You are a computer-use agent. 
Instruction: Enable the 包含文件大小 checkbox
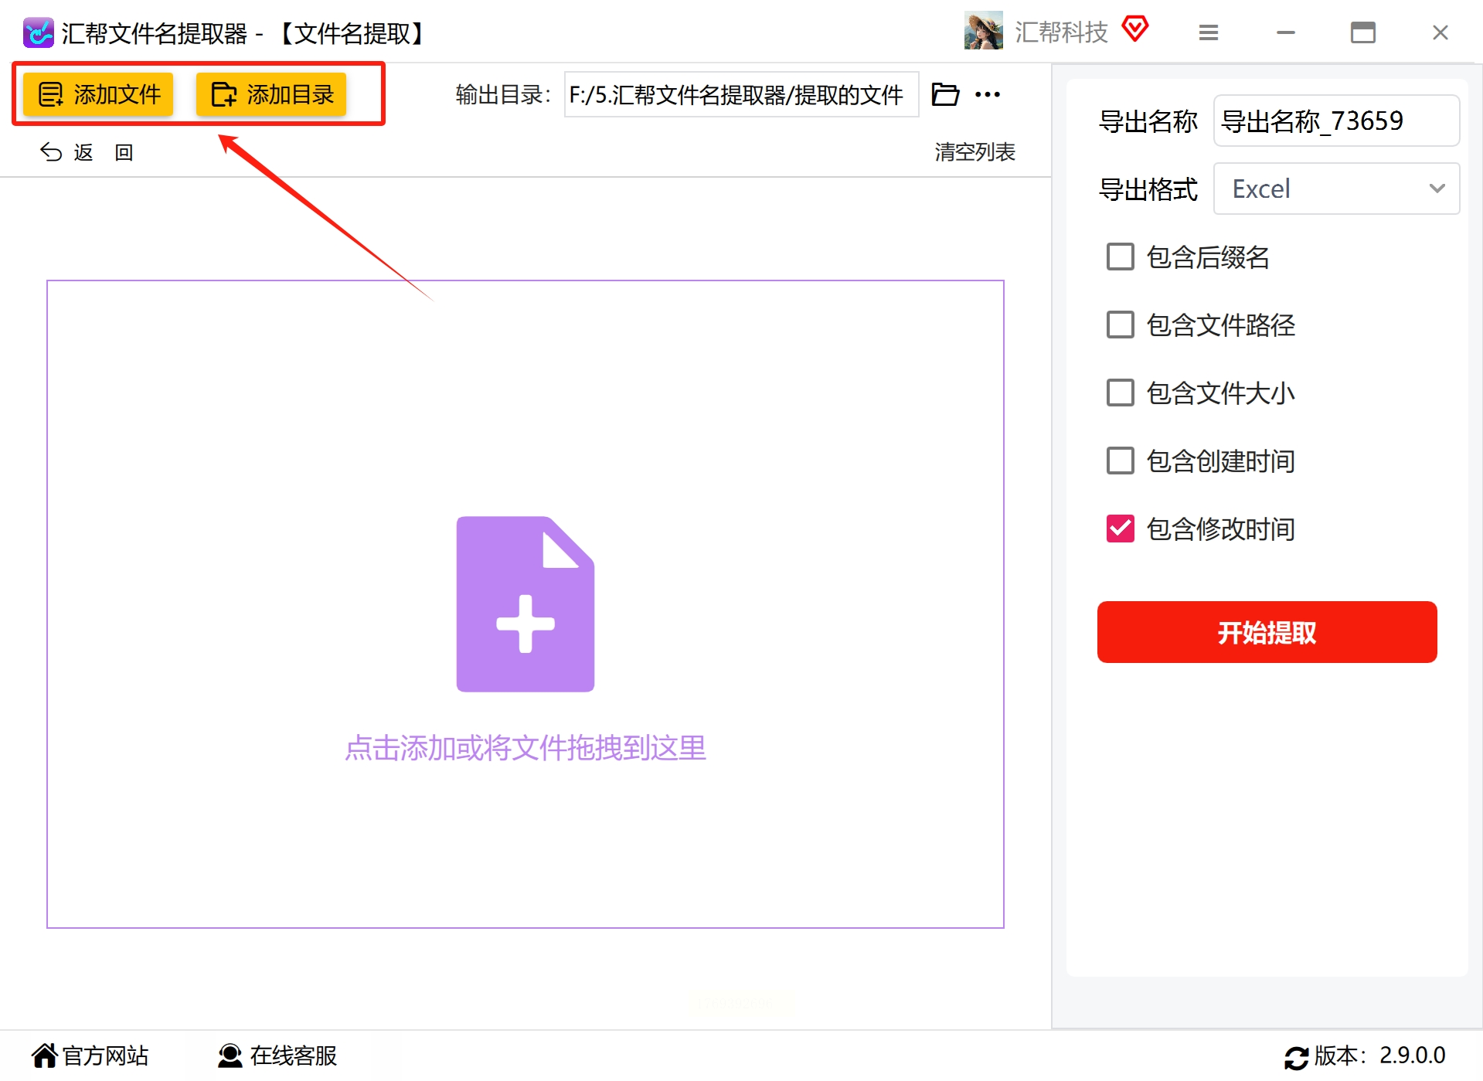click(x=1120, y=393)
